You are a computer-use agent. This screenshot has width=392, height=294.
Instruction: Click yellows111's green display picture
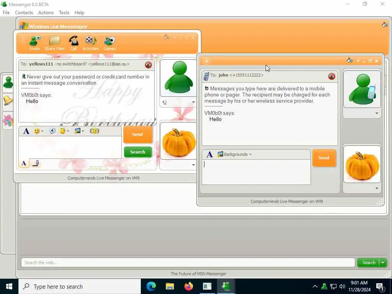click(179, 78)
